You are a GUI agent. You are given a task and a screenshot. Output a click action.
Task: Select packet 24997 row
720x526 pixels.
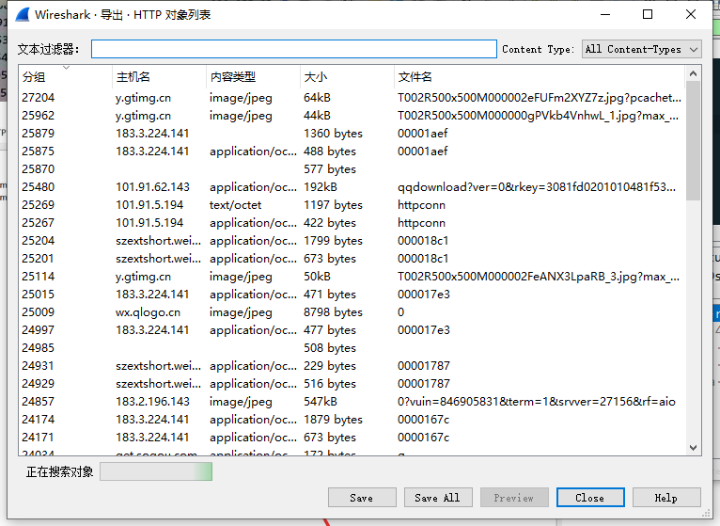[x=352, y=330]
